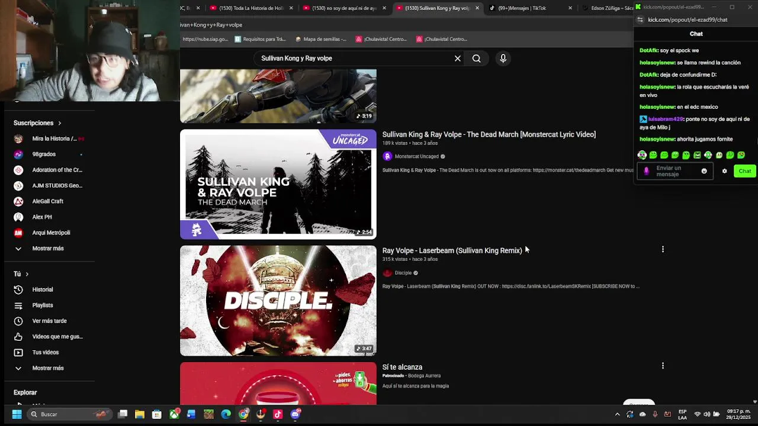Open Mapa de semillas bookmark
The image size is (758, 426).
(x=320, y=39)
